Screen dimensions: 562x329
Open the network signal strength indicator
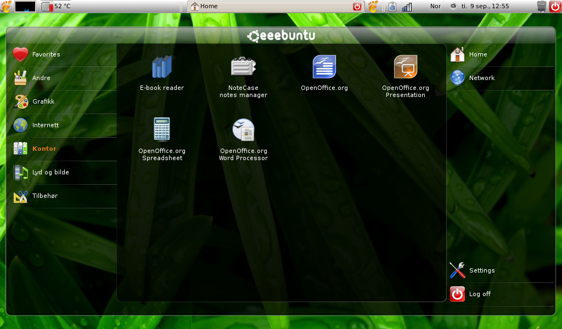407,7
